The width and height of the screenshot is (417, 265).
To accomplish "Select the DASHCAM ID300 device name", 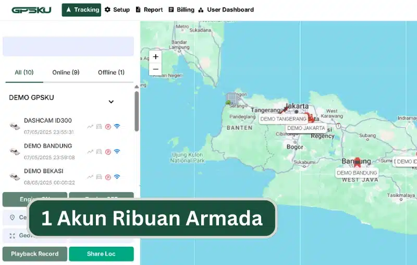I will point(48,121).
